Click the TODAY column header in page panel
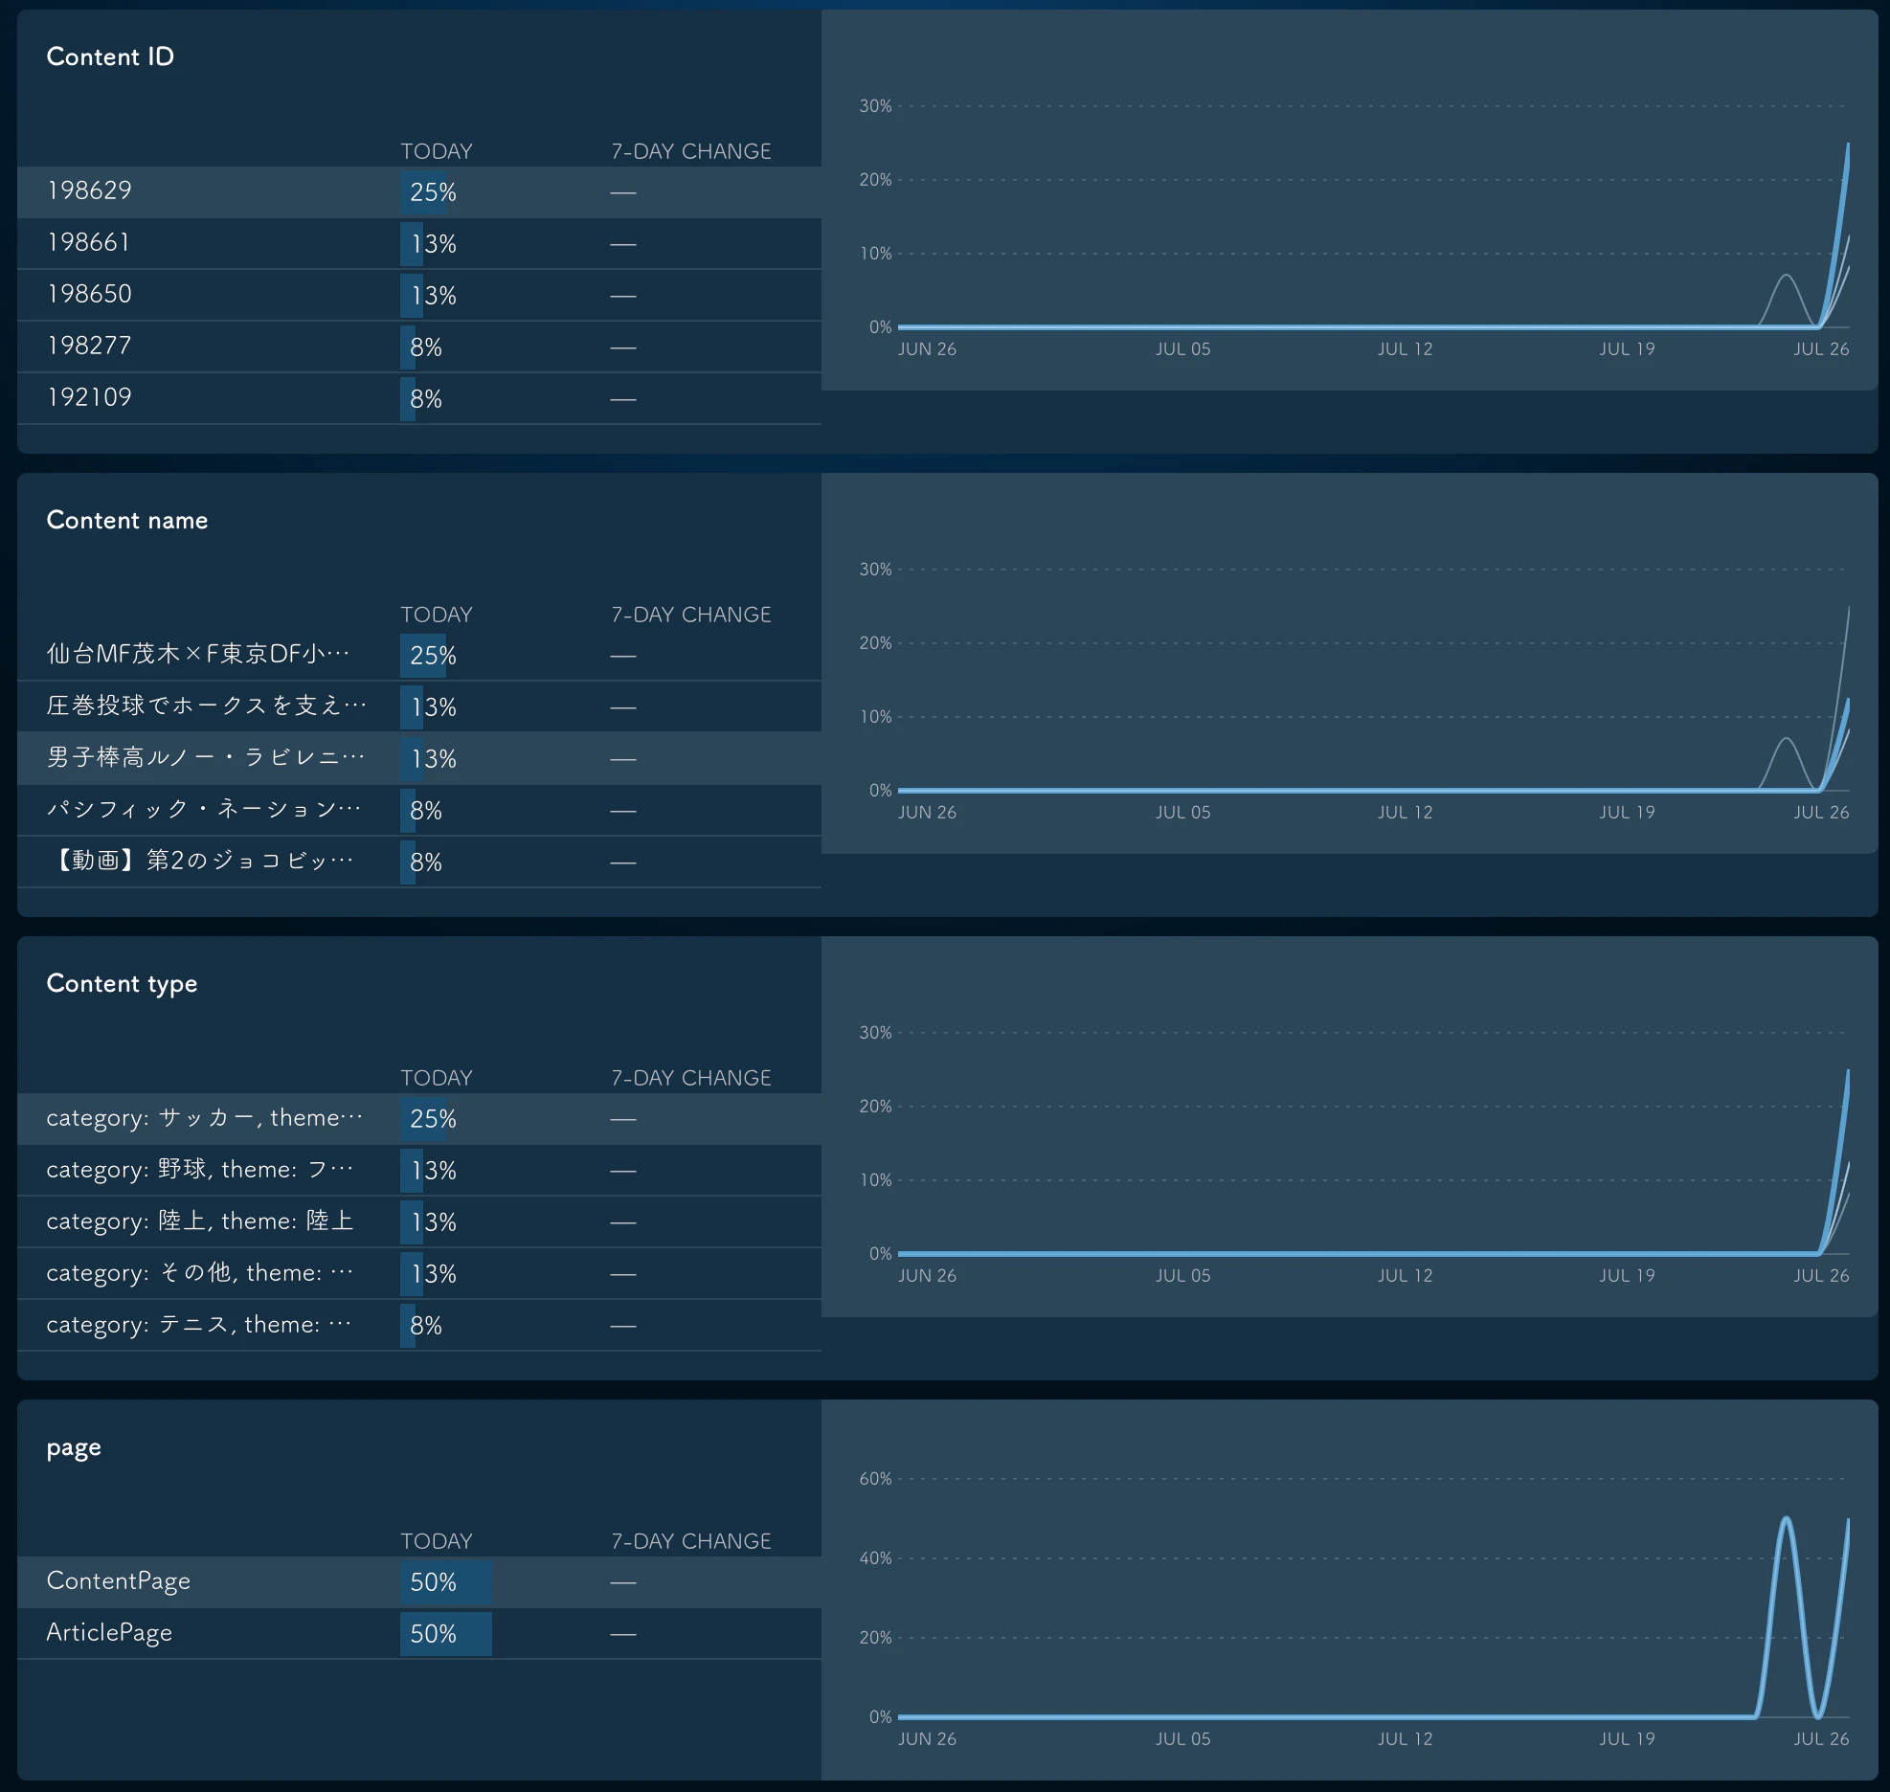1890x1792 pixels. (437, 1541)
